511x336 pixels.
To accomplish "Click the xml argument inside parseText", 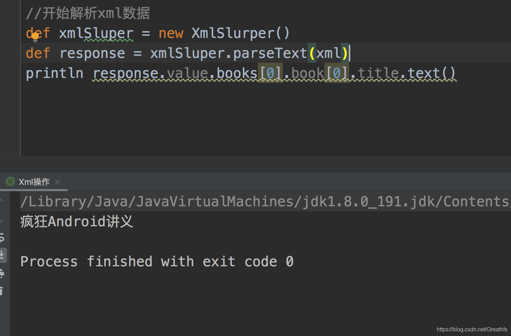I will (328, 53).
